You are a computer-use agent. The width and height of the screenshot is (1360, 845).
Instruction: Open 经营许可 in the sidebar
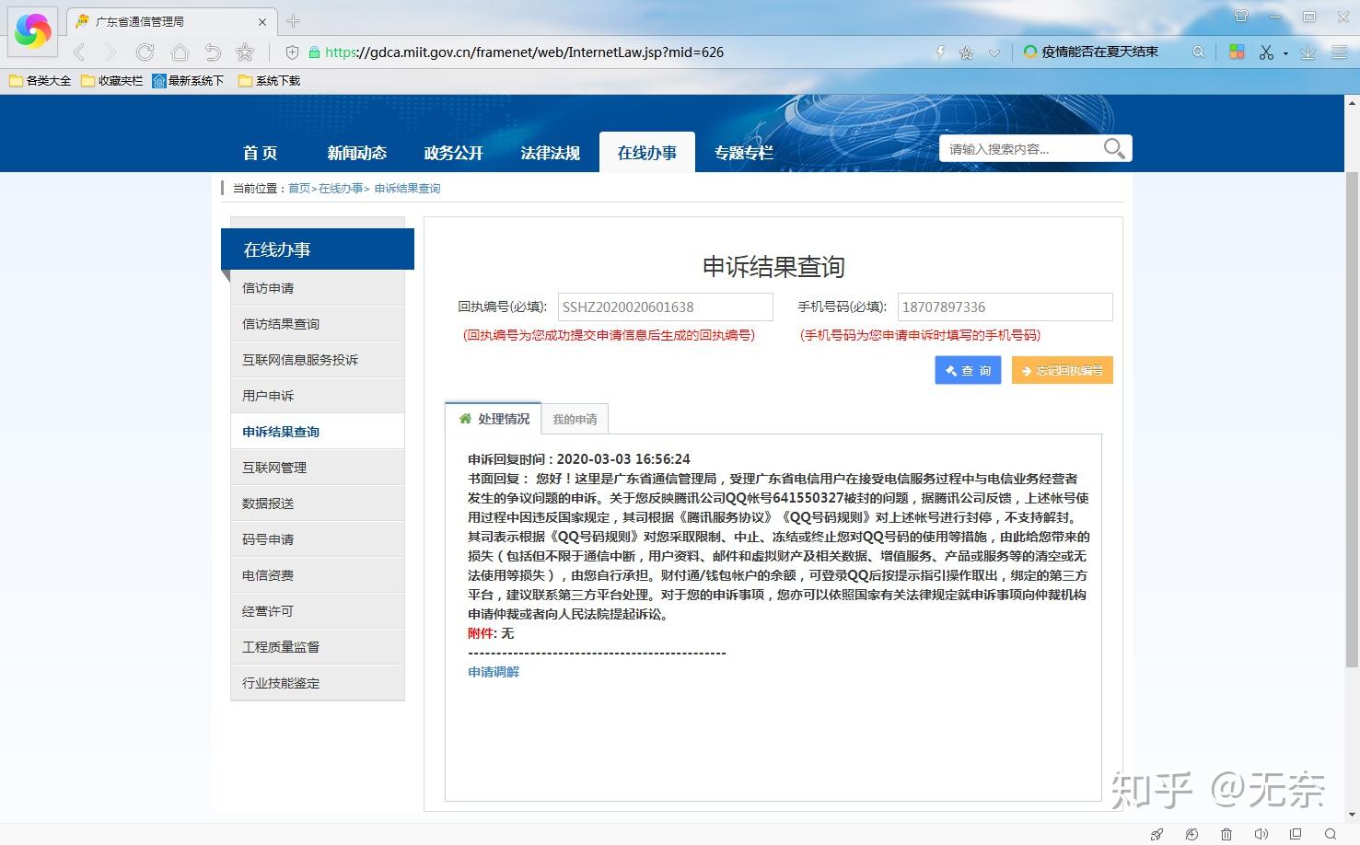(x=318, y=611)
